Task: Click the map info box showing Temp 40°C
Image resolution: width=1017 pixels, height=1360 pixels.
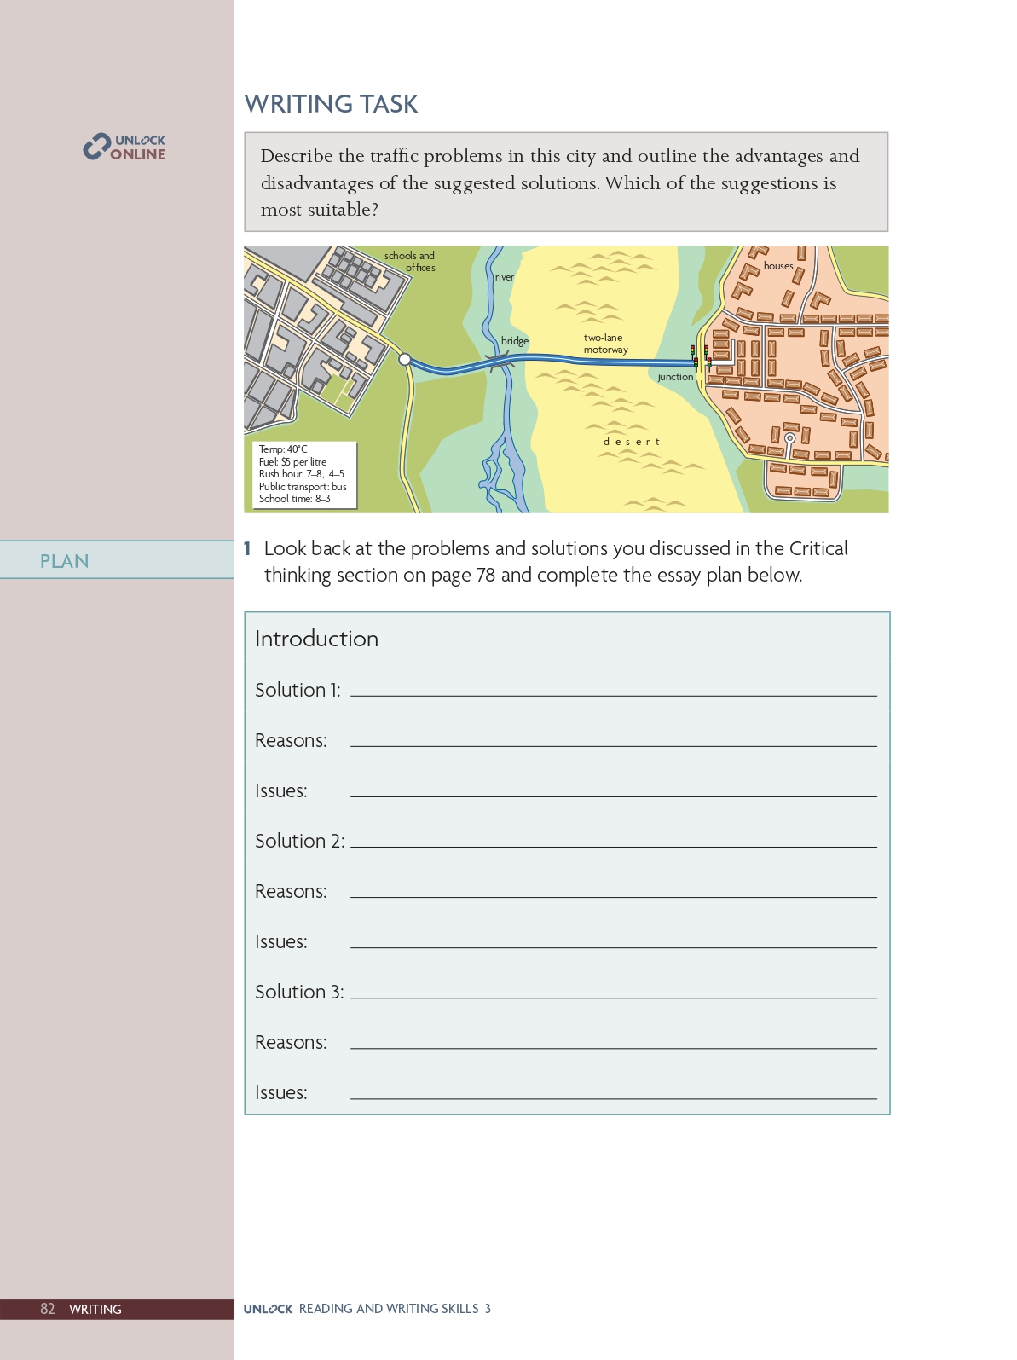Action: tap(303, 474)
